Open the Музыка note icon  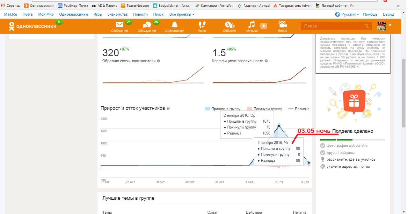point(252,26)
